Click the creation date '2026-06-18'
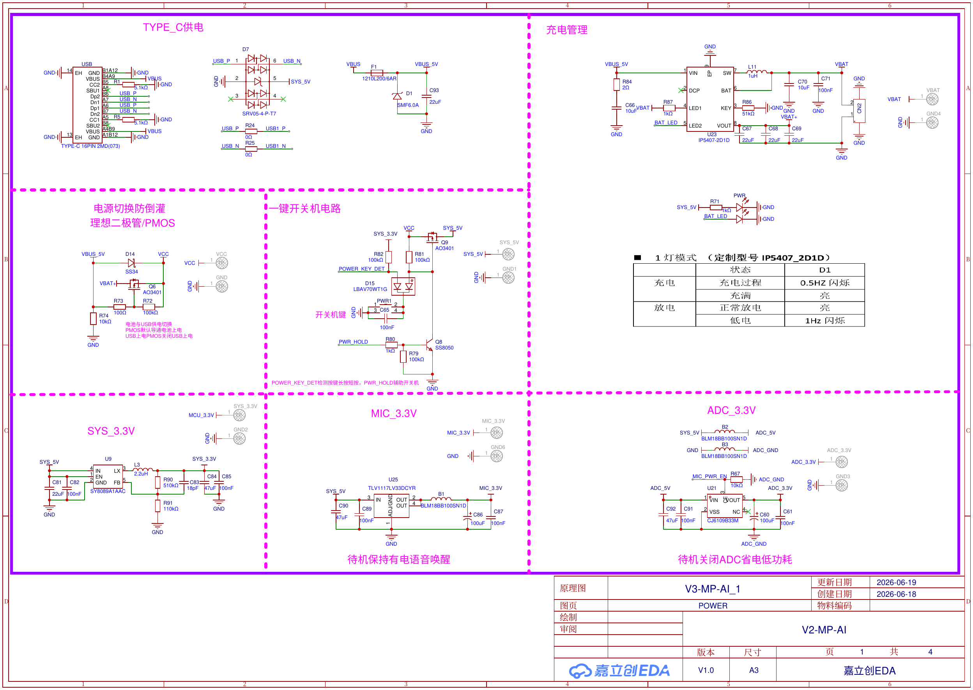The image size is (973, 690). pyautogui.click(x=896, y=594)
